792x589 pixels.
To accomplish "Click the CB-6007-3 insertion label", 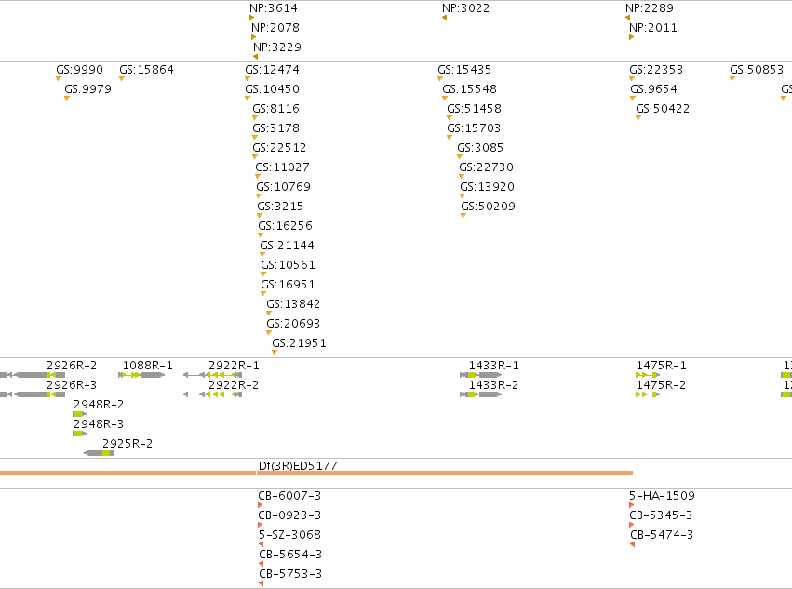I will point(289,496).
